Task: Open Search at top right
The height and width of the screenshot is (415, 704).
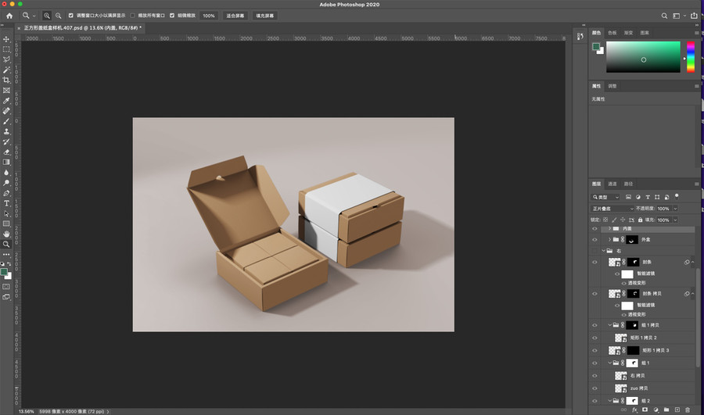Action: click(x=664, y=16)
